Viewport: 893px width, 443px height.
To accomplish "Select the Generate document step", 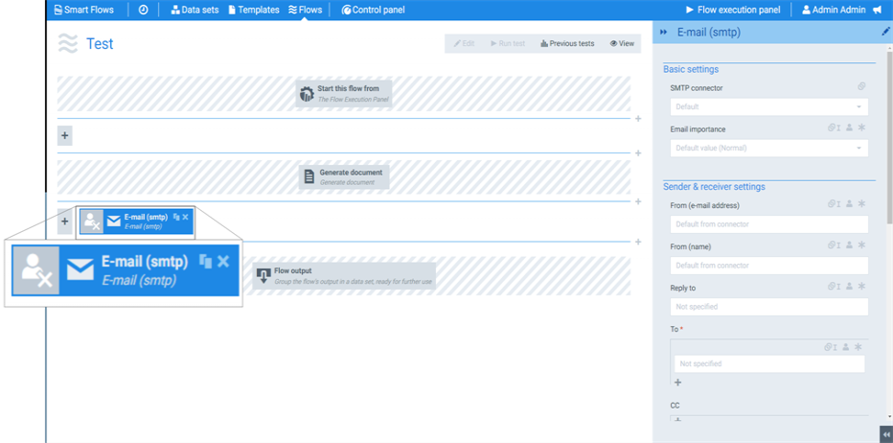I will click(x=344, y=176).
